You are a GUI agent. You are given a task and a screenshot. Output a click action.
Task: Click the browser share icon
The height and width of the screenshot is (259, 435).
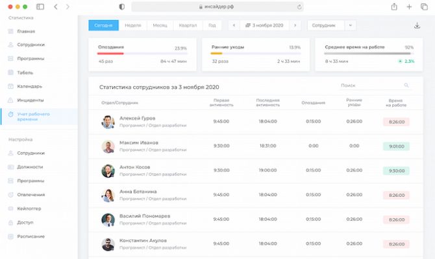pyautogui.click(x=394, y=6)
